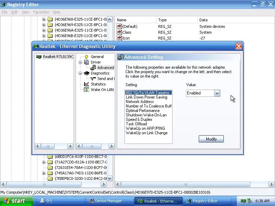Click the network tray icon in the taskbar
The image size is (275, 206).
243,201
